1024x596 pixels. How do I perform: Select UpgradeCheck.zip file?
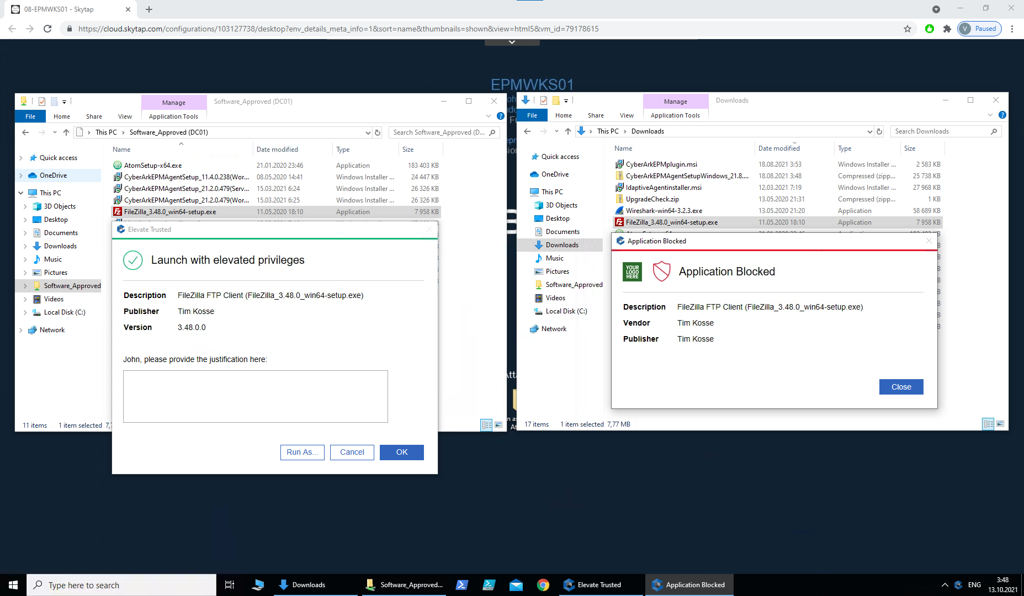pyautogui.click(x=652, y=199)
